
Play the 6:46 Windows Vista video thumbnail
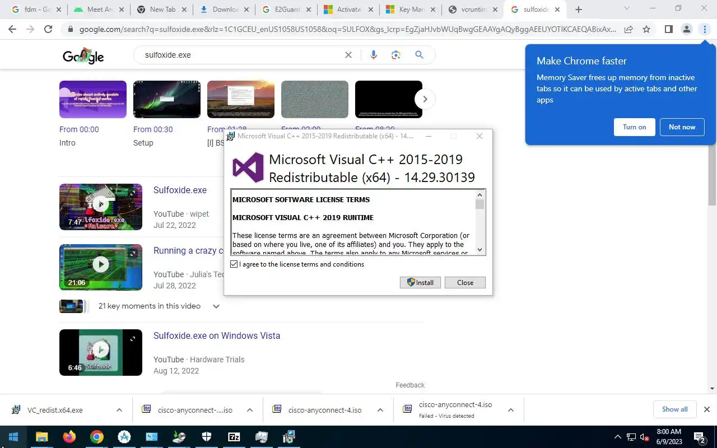pyautogui.click(x=101, y=352)
